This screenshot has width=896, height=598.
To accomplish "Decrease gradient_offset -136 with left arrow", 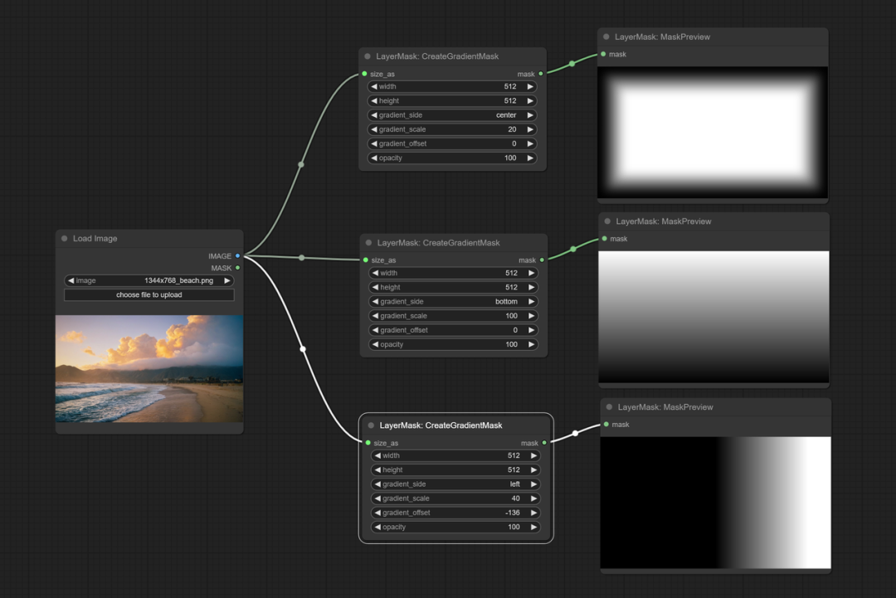I will [377, 513].
